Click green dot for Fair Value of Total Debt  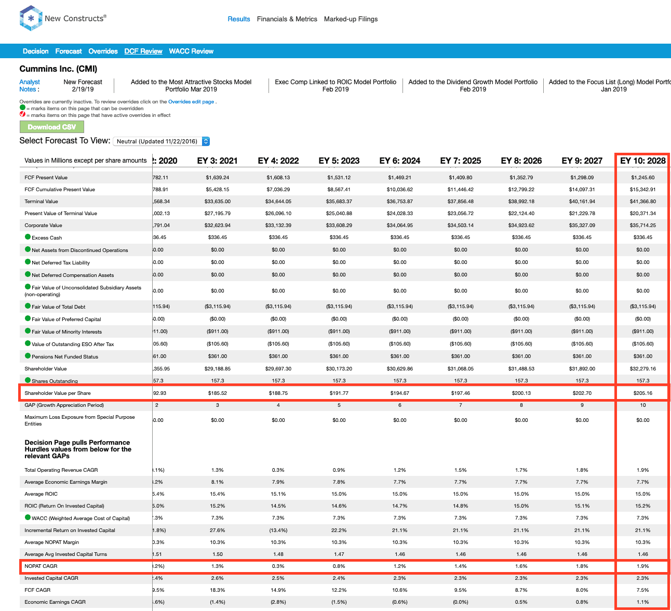click(x=28, y=306)
